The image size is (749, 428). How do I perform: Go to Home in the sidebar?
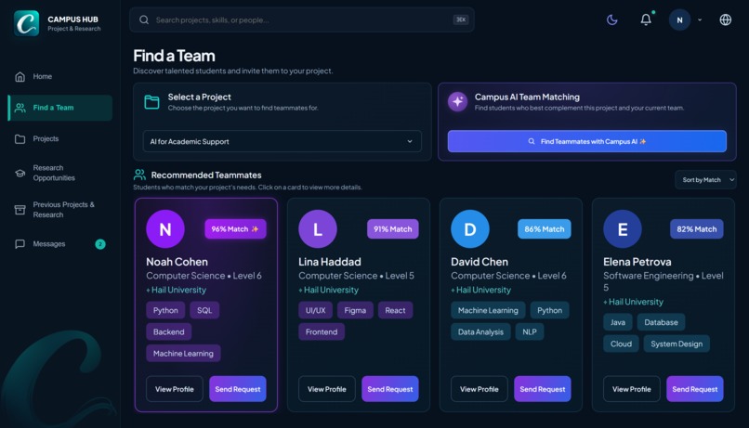click(60, 76)
